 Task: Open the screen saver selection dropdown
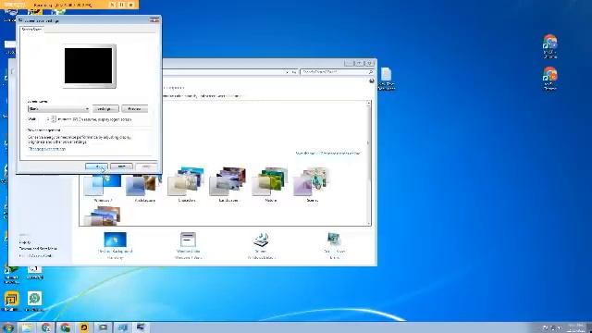tap(58, 109)
